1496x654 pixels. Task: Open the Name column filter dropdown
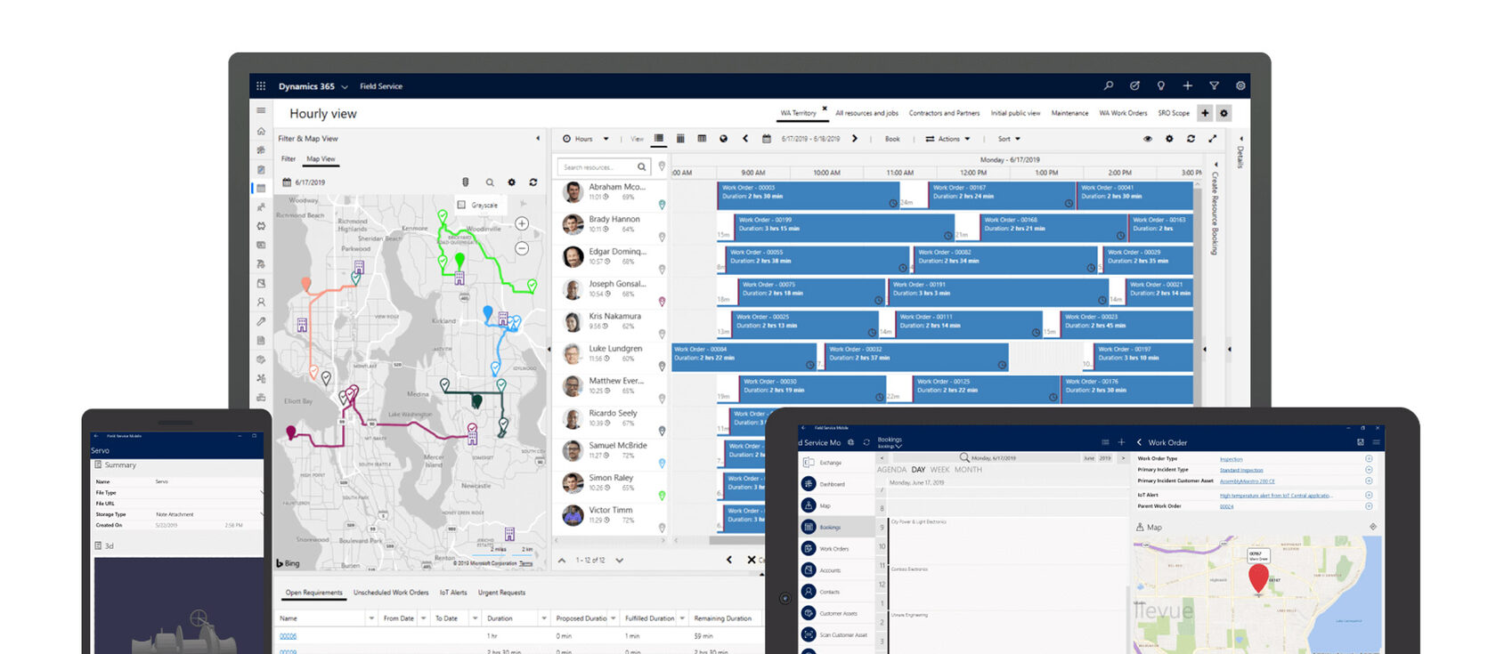tap(371, 618)
